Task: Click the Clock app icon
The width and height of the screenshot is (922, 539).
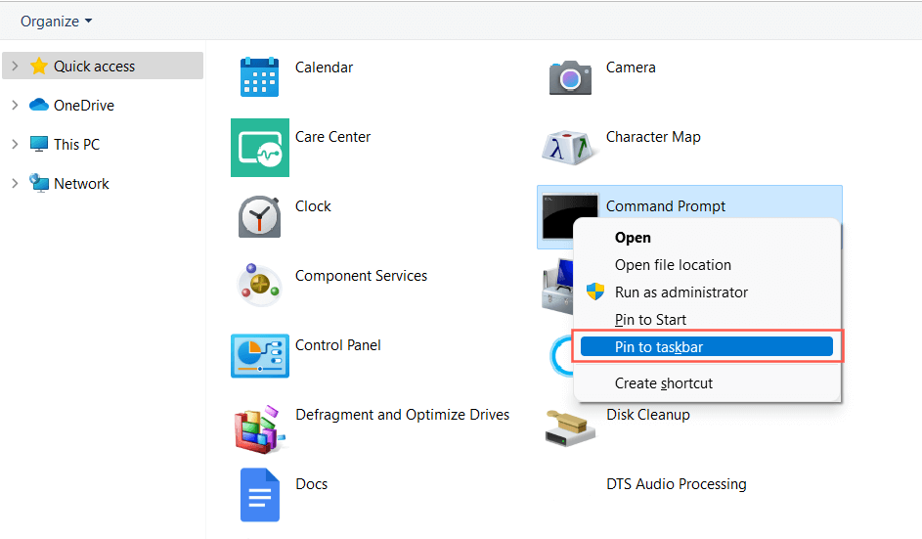Action: click(259, 216)
